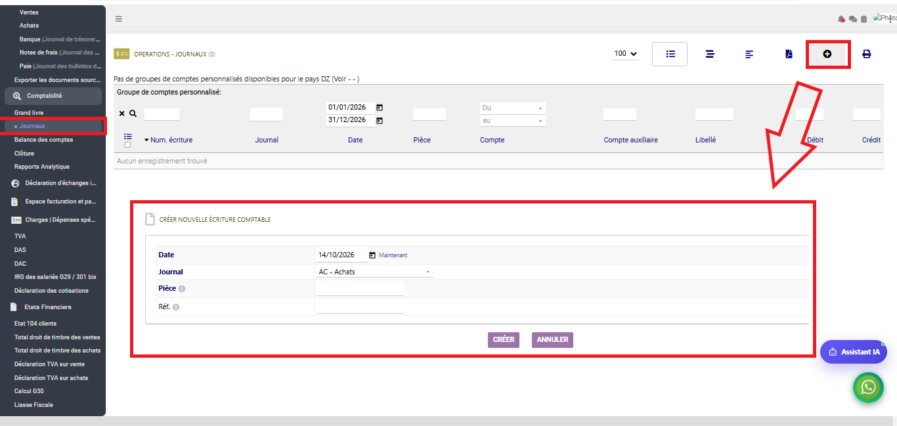
Task: Open Grand livre in sidebar
Action: pos(29,113)
